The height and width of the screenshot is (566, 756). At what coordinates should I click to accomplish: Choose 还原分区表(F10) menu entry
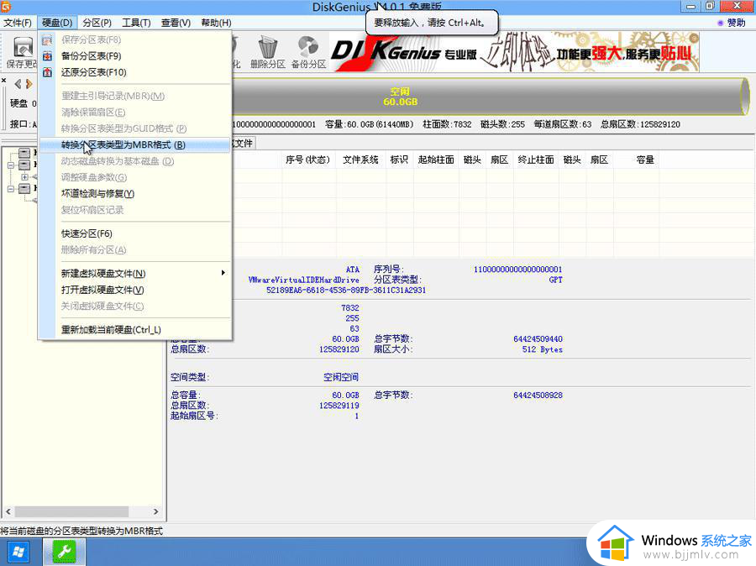click(134, 72)
